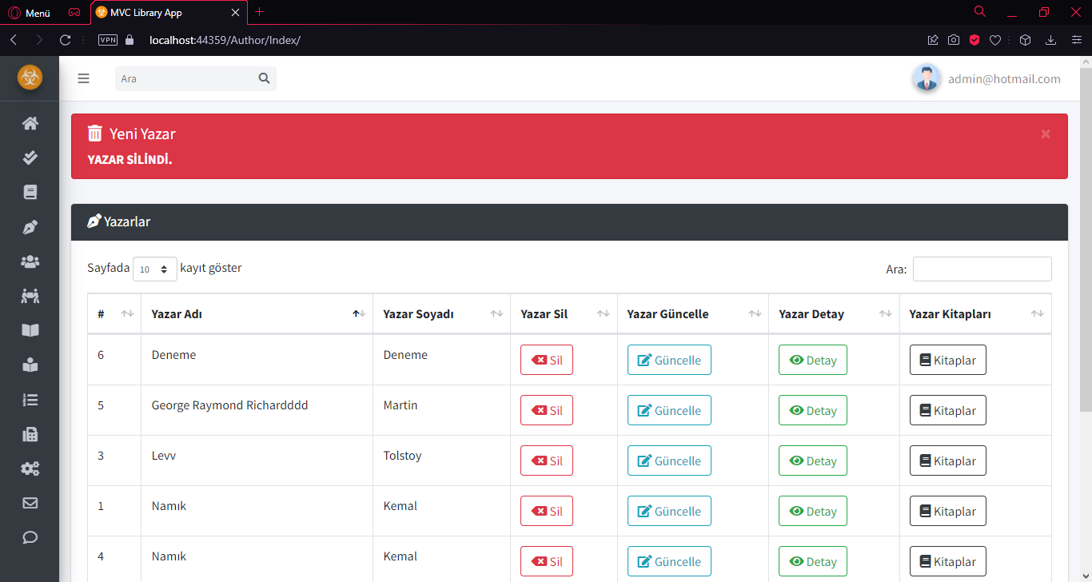The height and width of the screenshot is (582, 1092).
Task: View Detay for Levv Tolstoy
Action: click(x=813, y=460)
